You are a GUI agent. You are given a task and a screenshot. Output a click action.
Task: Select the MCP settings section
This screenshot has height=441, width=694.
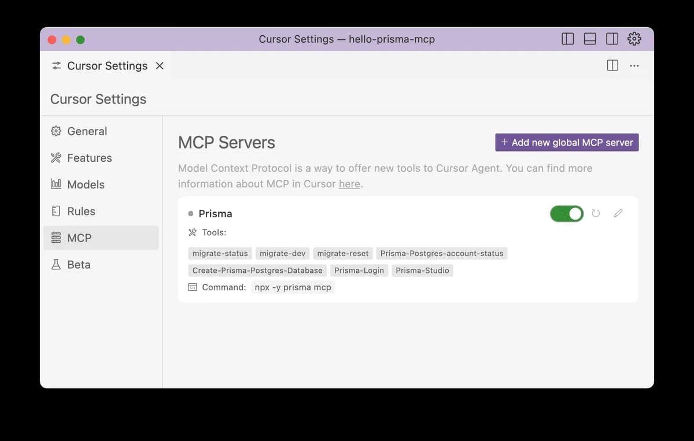coord(101,238)
